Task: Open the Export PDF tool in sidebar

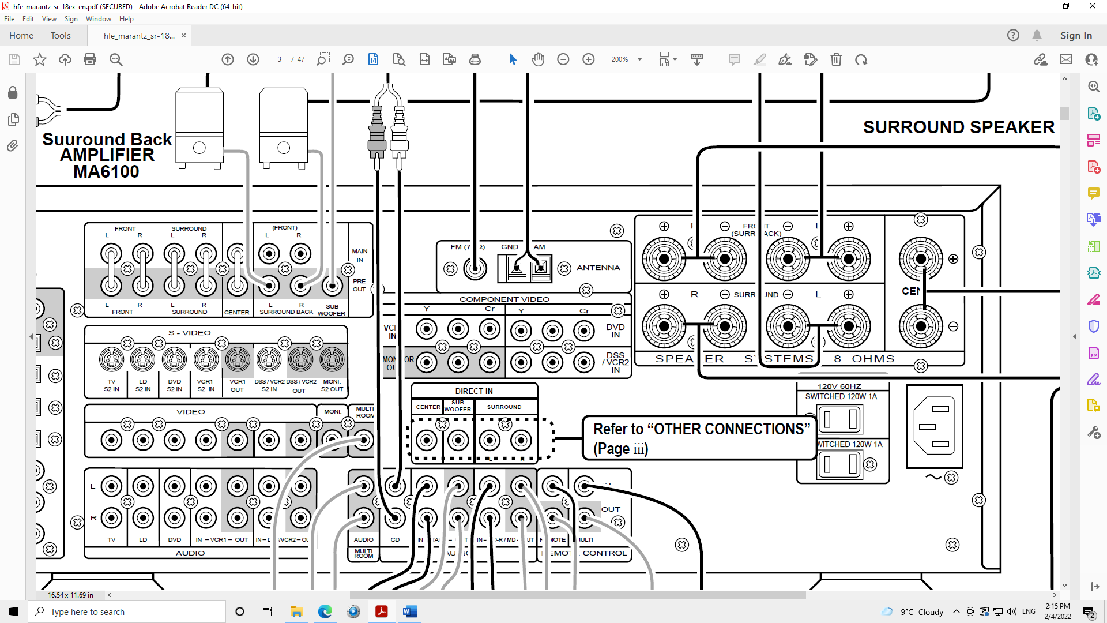Action: click(1094, 114)
